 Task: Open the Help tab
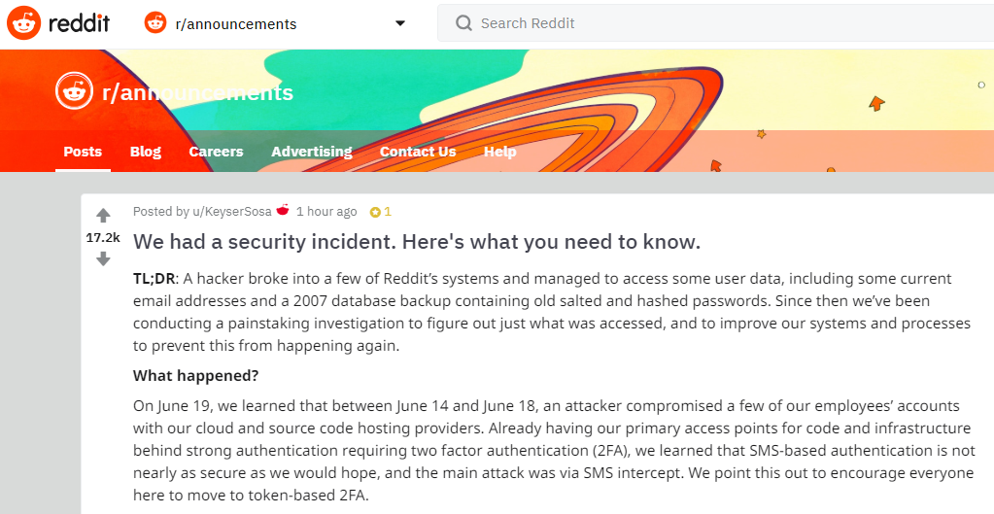(500, 152)
